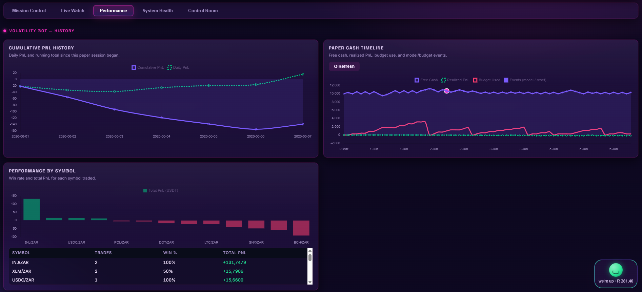Select the USDC/ZAR row in the table
The width and height of the screenshot is (642, 292).
[x=158, y=280]
